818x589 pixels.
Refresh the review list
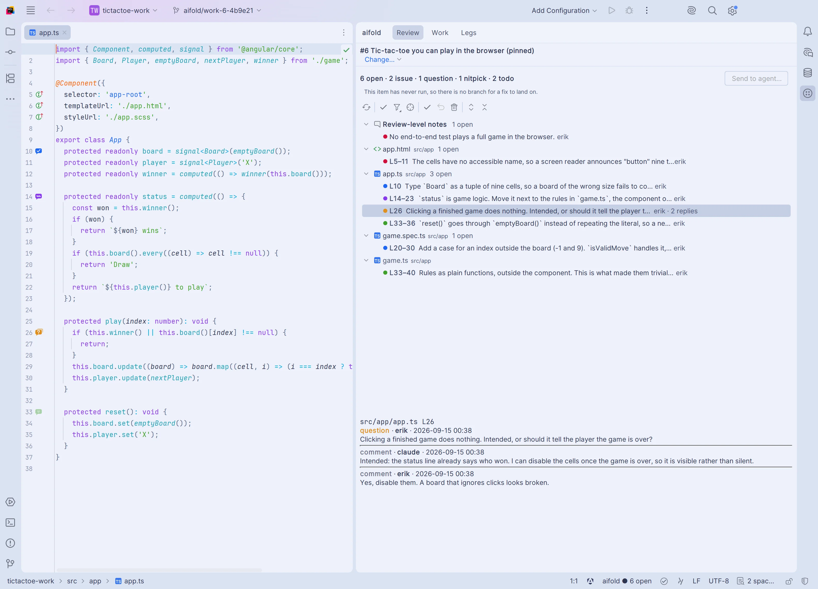366,107
